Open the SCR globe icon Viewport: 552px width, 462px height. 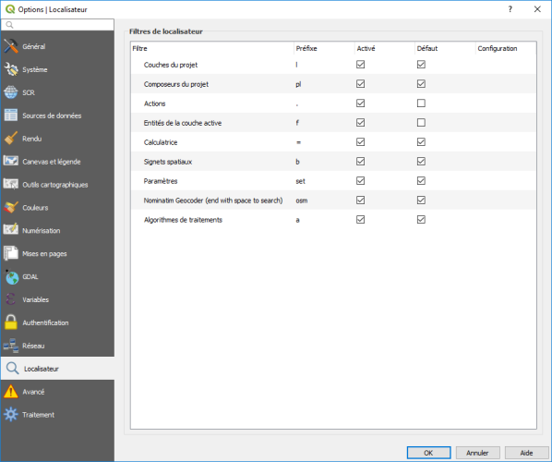coord(11,92)
